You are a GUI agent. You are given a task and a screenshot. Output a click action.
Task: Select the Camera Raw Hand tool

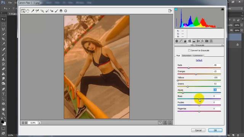pos(28,11)
